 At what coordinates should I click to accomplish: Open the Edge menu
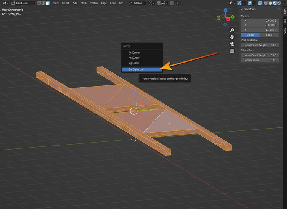[104, 3]
